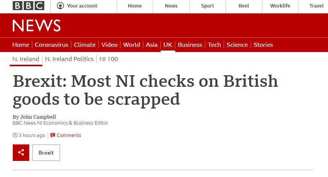Open the Reel section in top bar

(244, 6)
